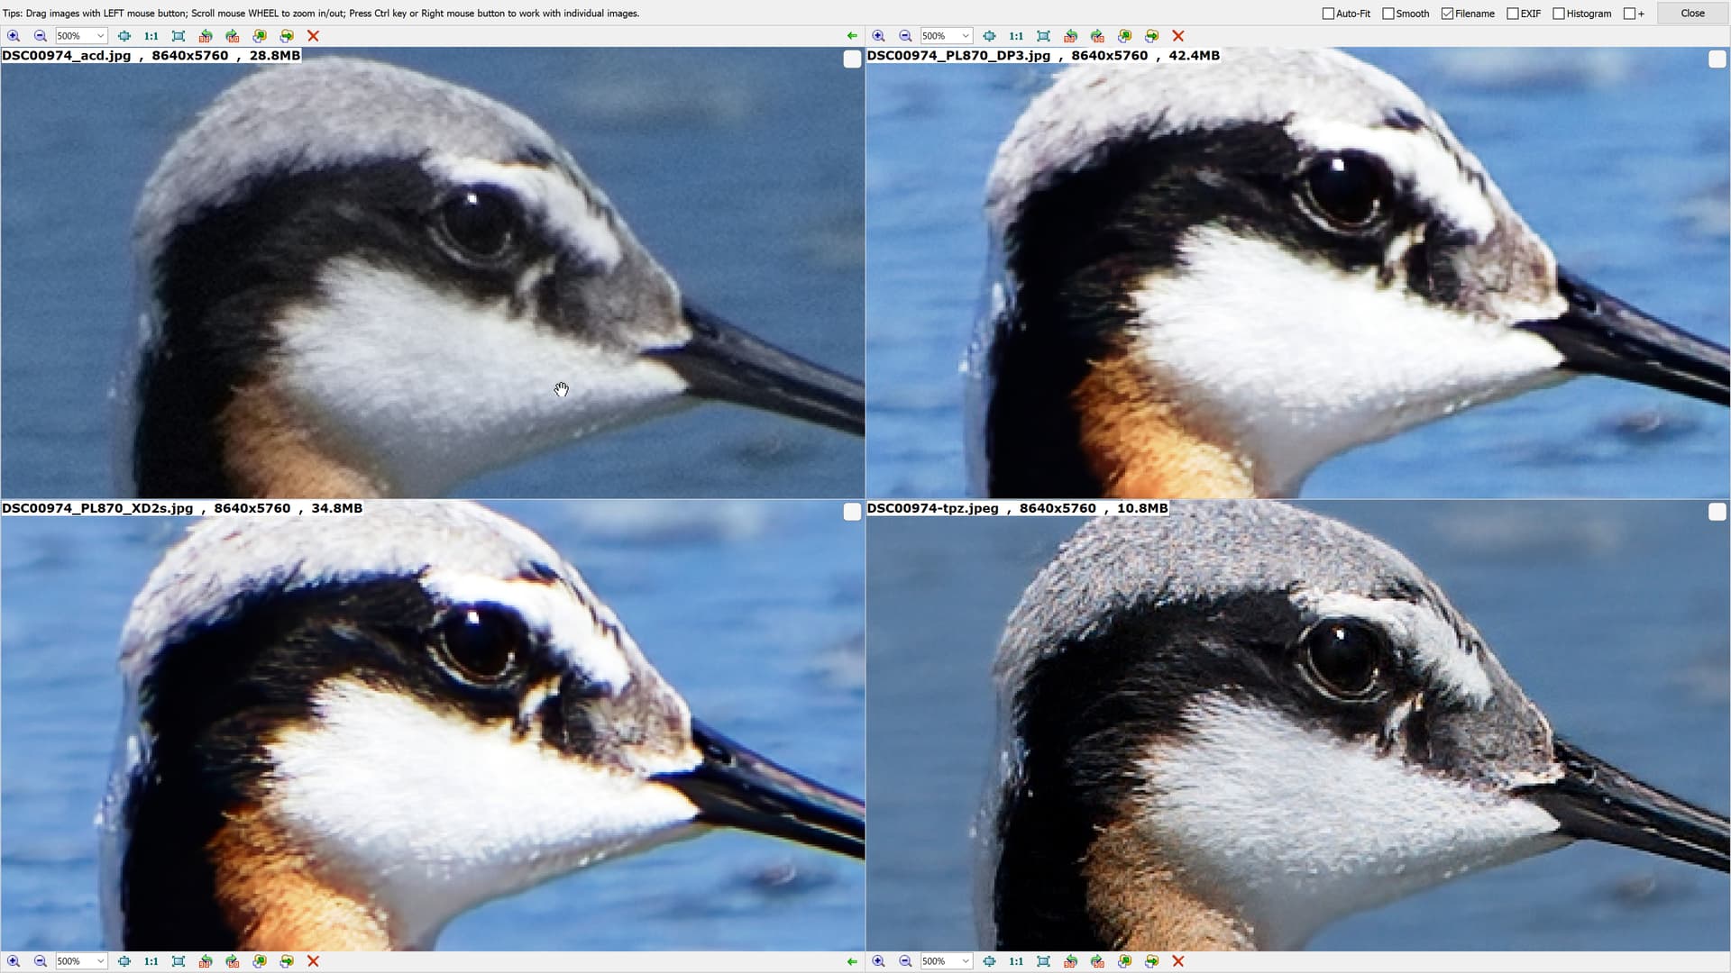Tick the corner selection box on DSC00974-tpz.jpeg
The height and width of the screenshot is (973, 1731).
click(1717, 512)
